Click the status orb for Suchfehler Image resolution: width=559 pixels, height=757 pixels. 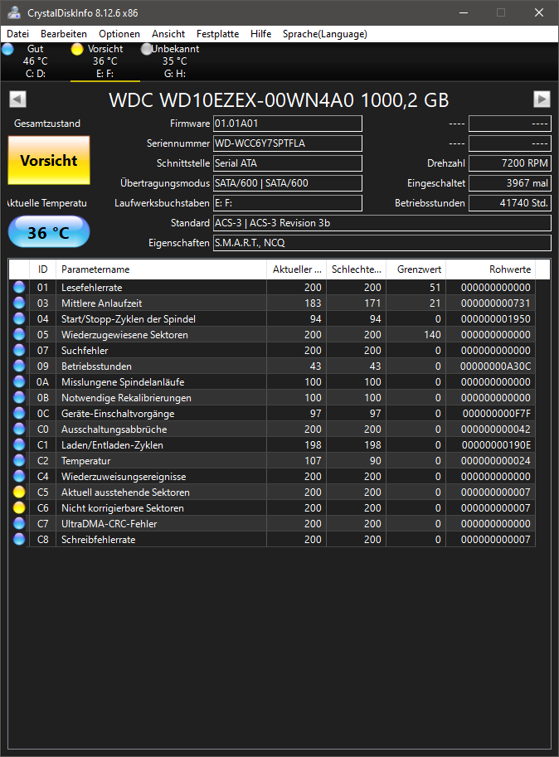pos(19,351)
